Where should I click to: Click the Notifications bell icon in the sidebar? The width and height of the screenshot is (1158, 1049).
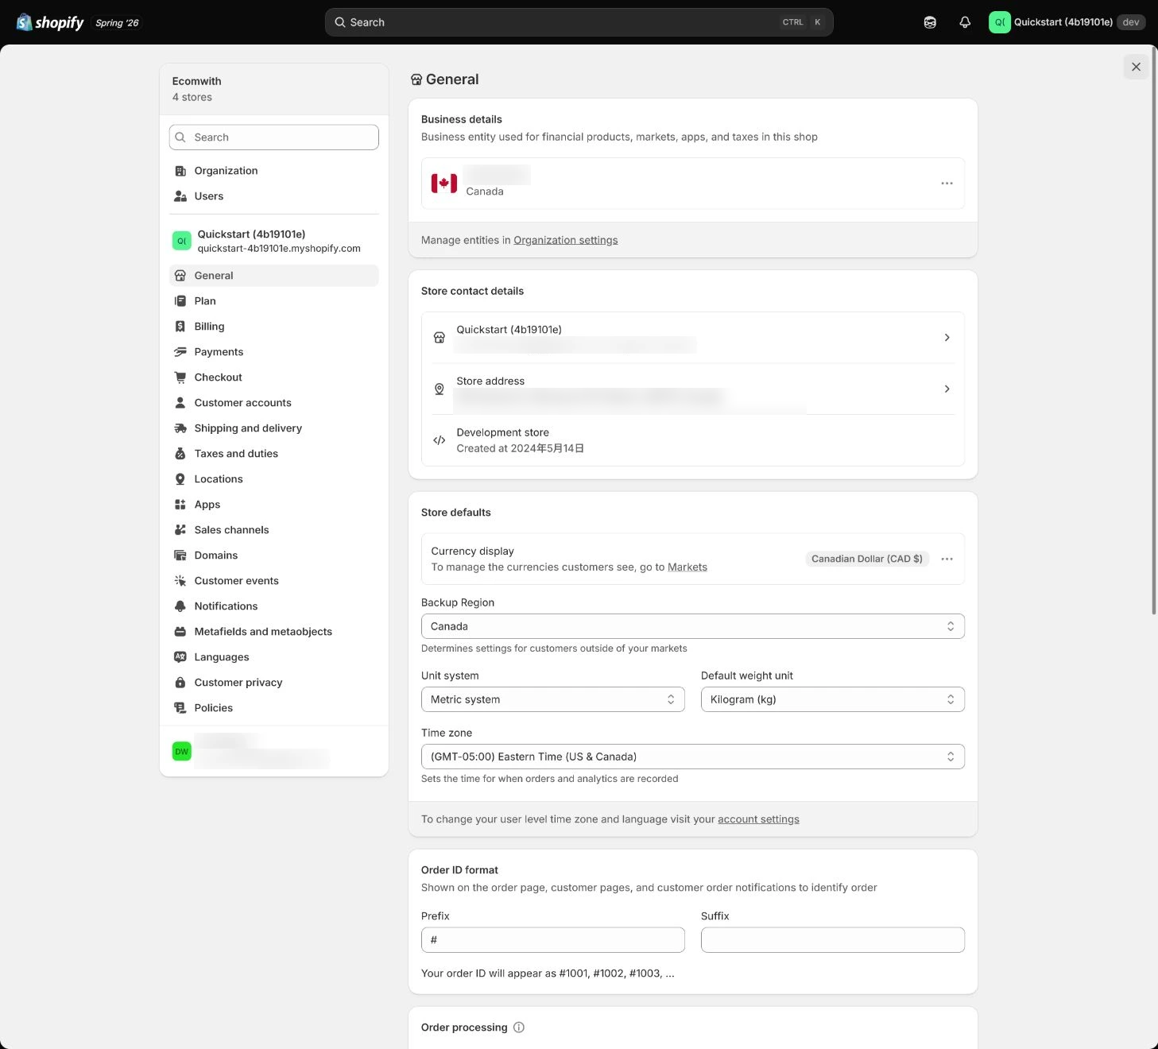(180, 606)
